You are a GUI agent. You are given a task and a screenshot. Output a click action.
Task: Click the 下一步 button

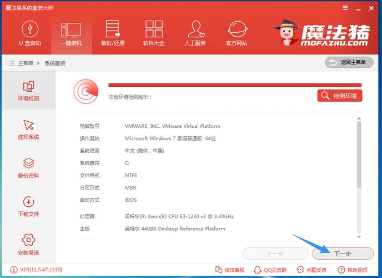coord(343,254)
